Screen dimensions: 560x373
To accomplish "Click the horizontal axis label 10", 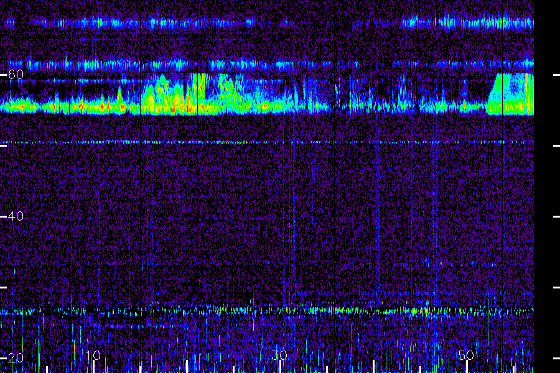I will [x=93, y=355].
